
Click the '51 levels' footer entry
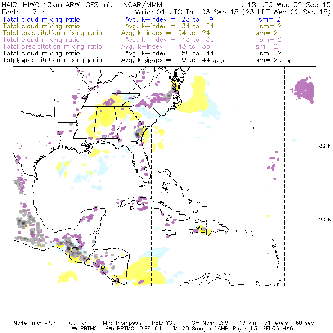point(276,323)
